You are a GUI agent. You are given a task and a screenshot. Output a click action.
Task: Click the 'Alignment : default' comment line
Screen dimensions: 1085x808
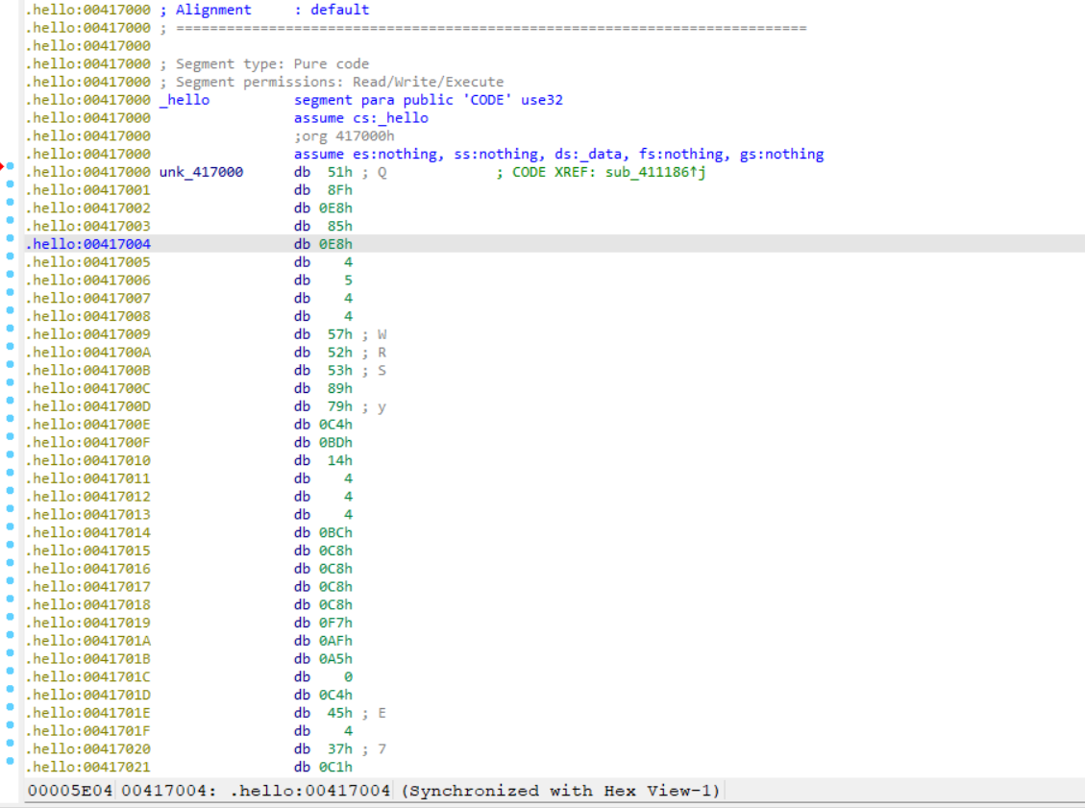pos(264,11)
